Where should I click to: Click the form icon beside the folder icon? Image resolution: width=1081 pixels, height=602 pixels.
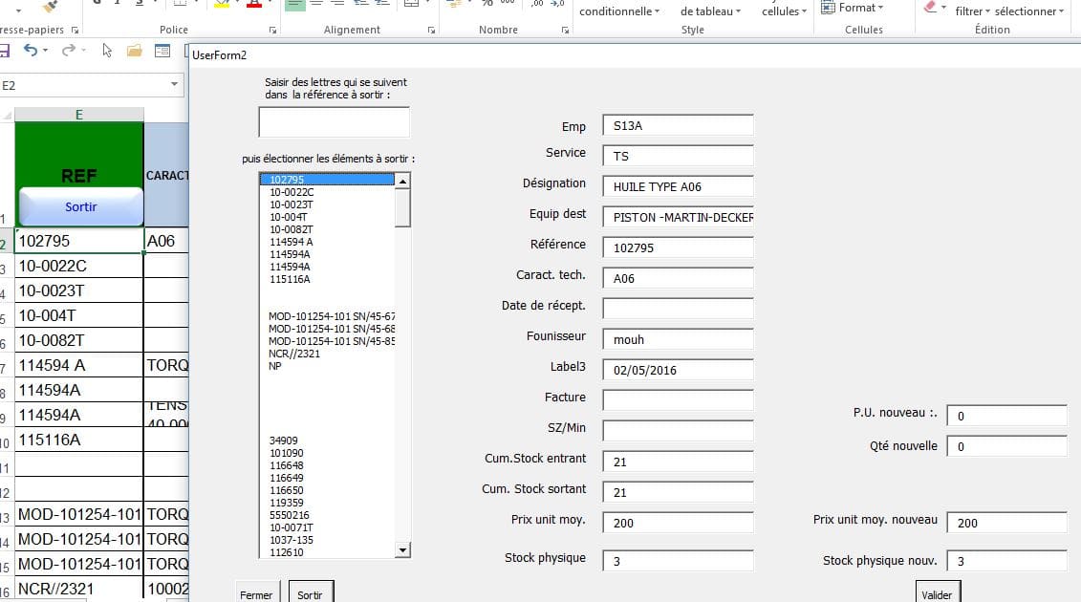click(x=162, y=51)
